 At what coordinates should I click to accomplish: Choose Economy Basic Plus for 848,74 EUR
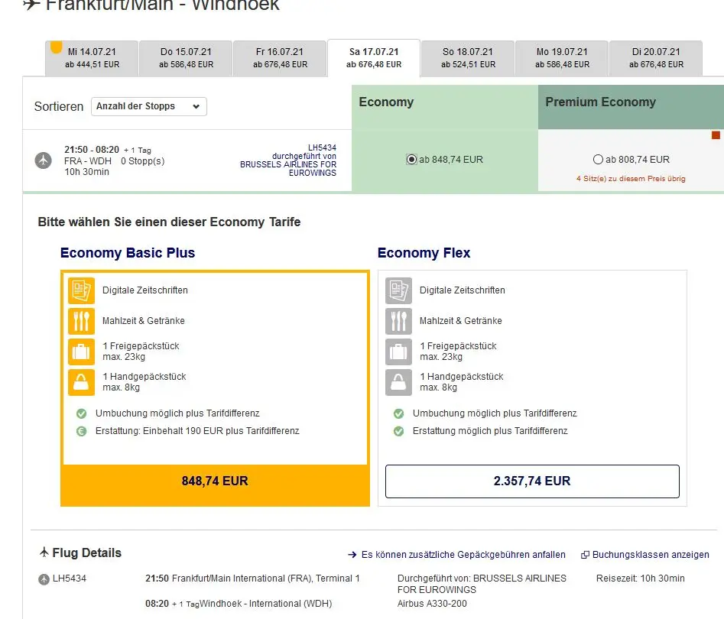(215, 481)
